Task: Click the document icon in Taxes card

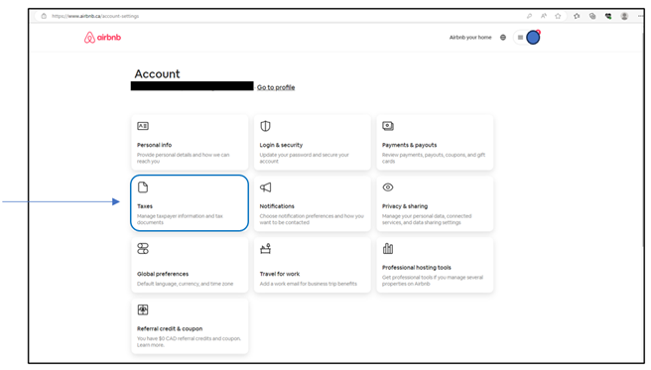Action: tap(143, 187)
